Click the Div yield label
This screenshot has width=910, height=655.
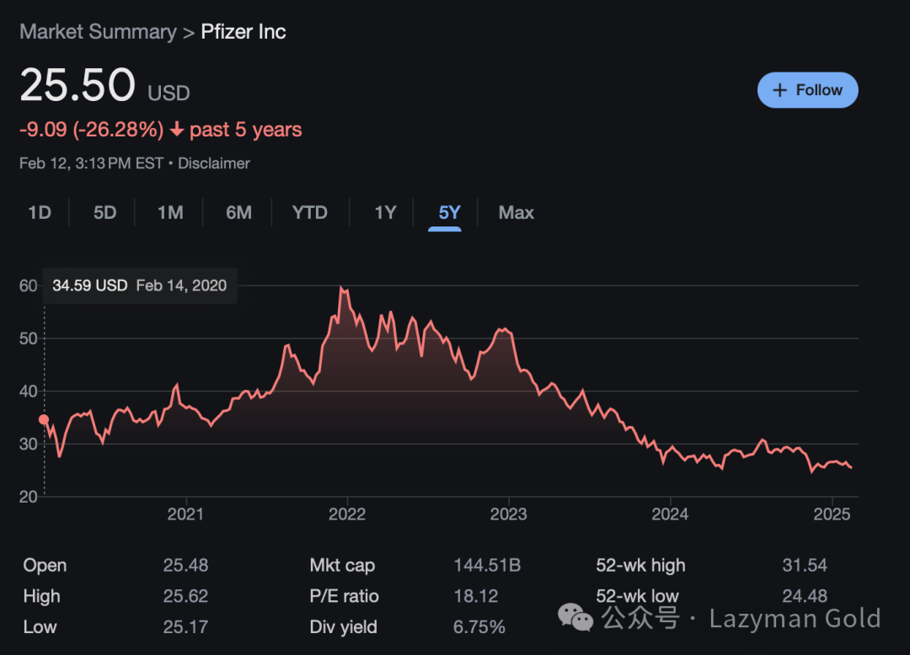pos(344,626)
